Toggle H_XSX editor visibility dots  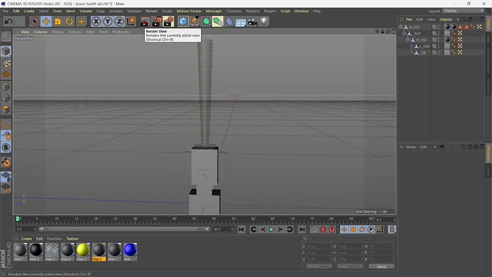(x=439, y=40)
